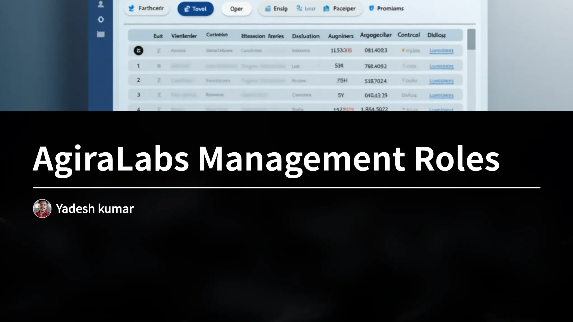Select the Farthcedr pill button

point(147,8)
